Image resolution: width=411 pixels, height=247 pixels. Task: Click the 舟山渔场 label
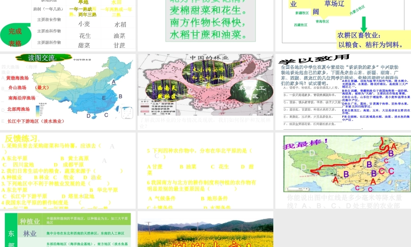tap(17, 88)
